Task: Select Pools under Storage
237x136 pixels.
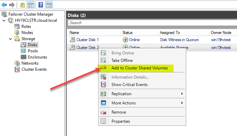Action: coord(33,51)
